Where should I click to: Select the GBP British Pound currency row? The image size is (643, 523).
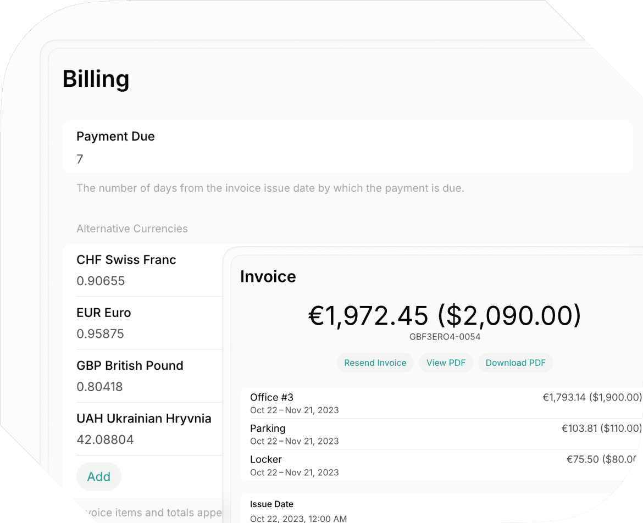(142, 376)
